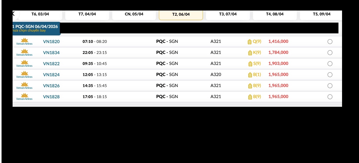Pick the VN1828 17:05 flight radio
Viewport: 359px width, 163px height.
(x=330, y=97)
